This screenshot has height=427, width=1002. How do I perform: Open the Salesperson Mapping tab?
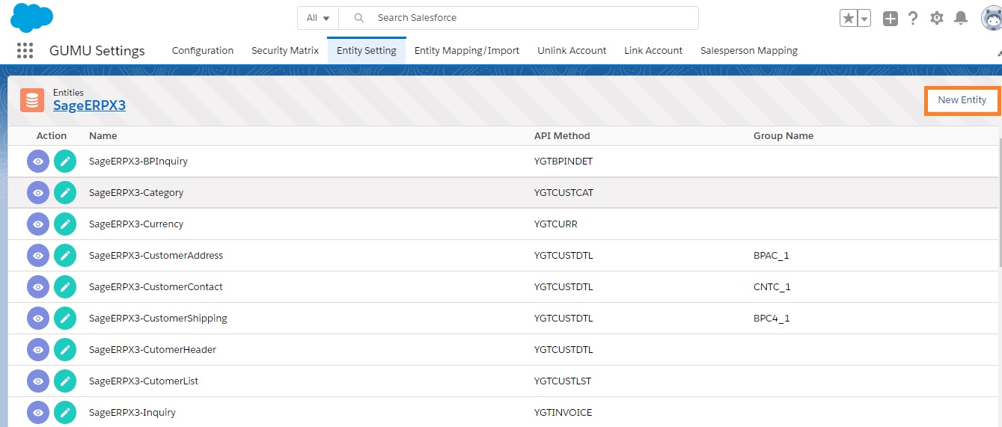click(749, 50)
